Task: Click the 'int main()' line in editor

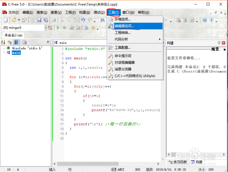Action: coord(76,58)
